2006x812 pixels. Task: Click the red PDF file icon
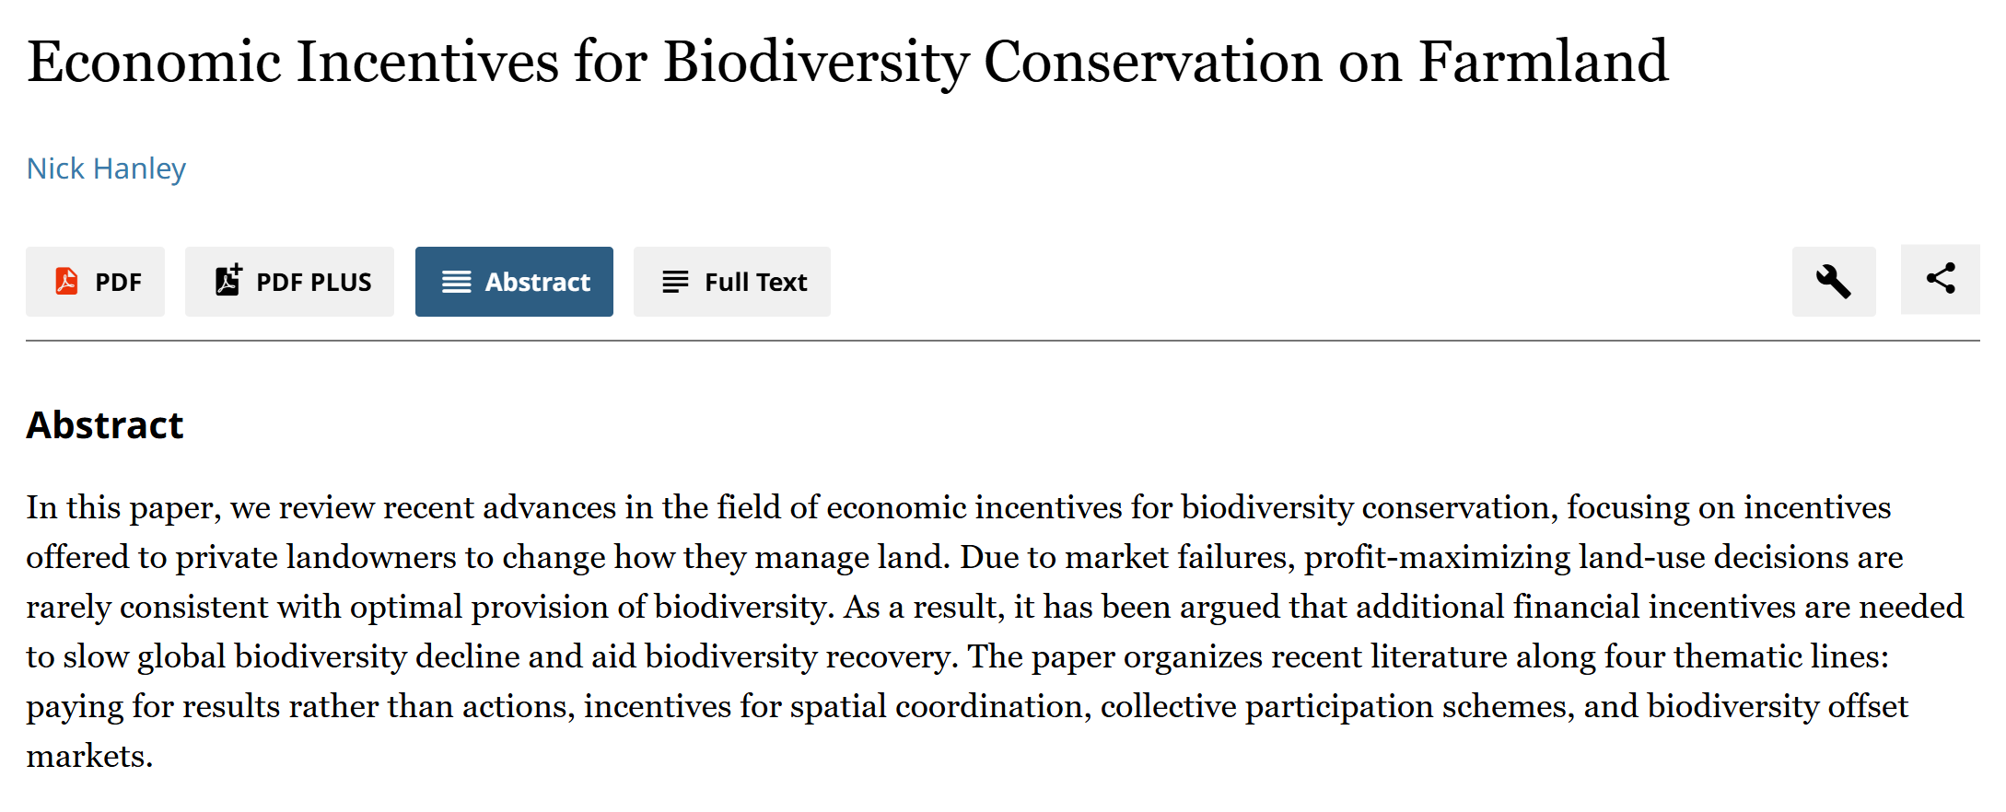point(66,281)
